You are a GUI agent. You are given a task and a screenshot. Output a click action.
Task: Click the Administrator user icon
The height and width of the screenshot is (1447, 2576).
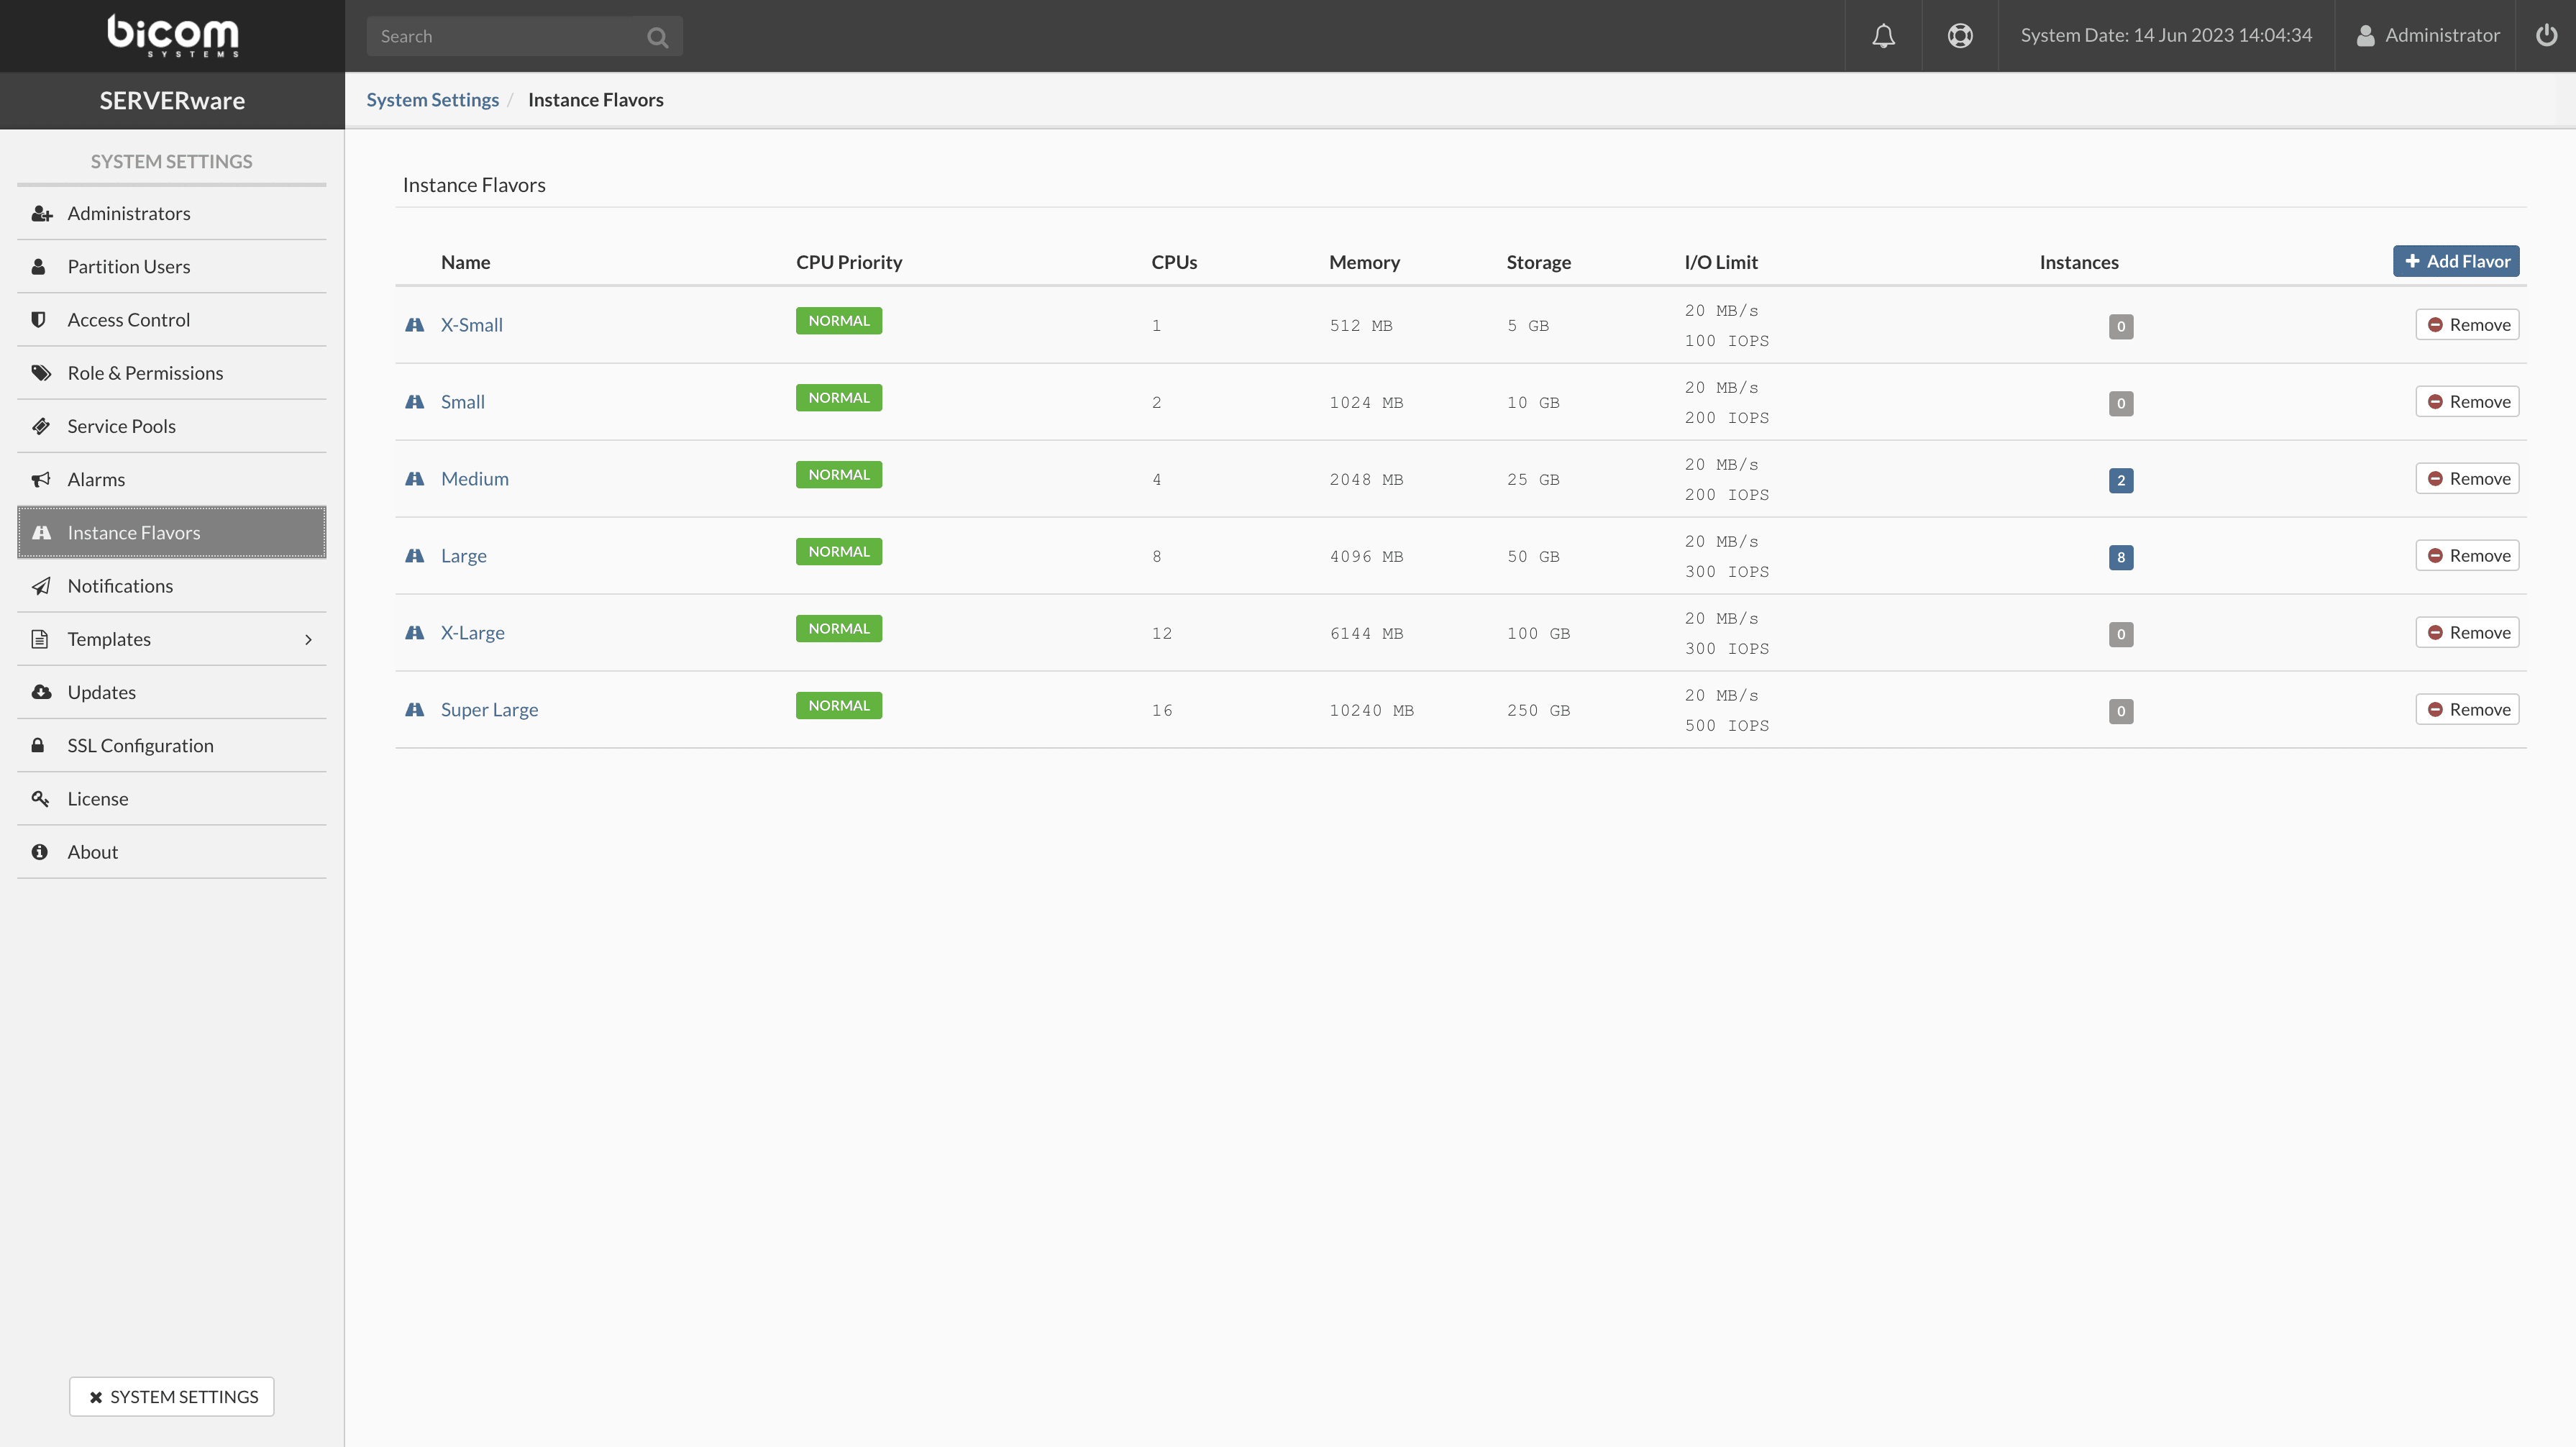pos(2365,36)
